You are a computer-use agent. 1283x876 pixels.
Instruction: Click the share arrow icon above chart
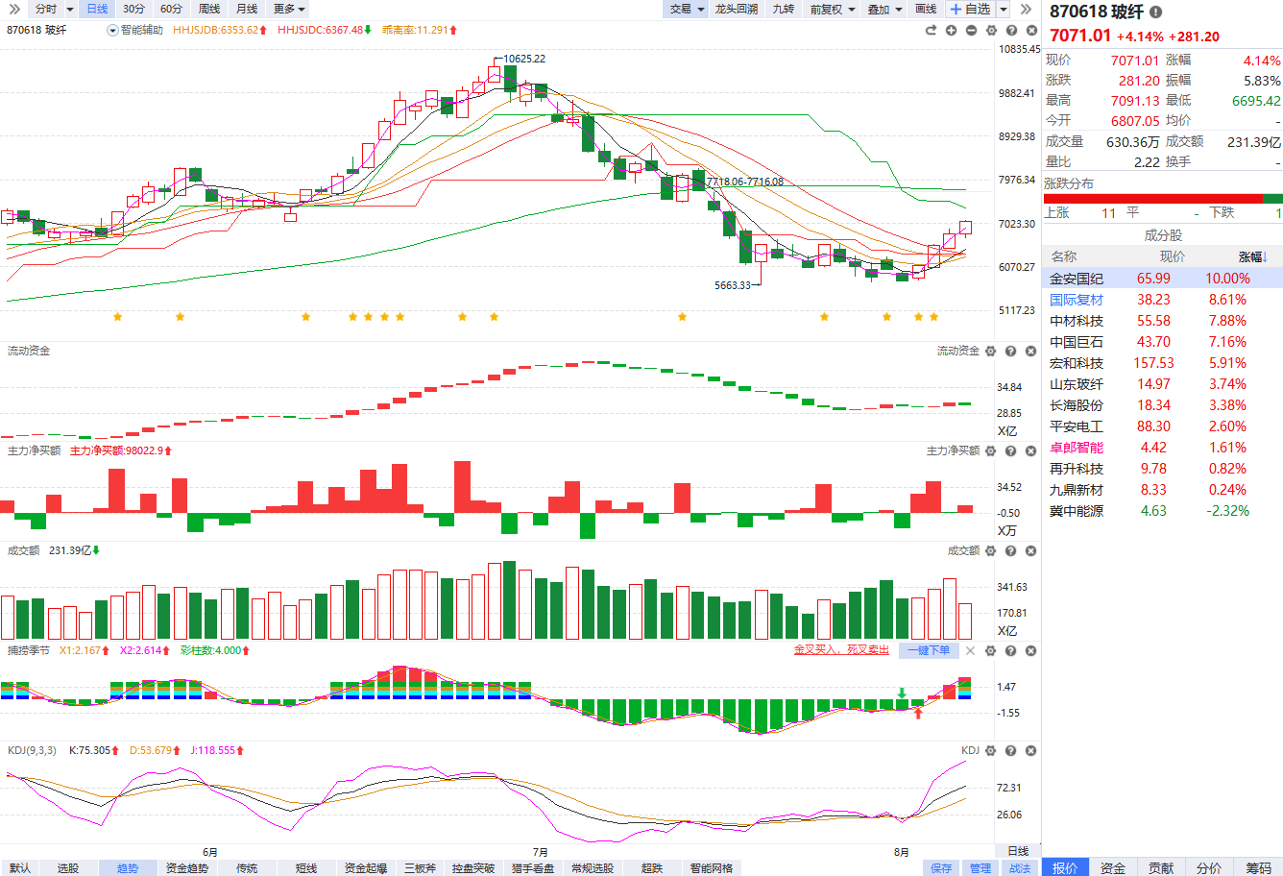point(931,31)
